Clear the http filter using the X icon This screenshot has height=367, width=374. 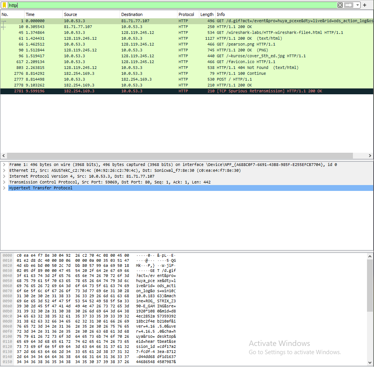point(340,5)
